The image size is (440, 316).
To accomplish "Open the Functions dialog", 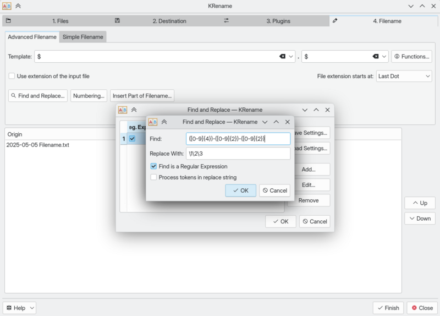I will (x=411, y=57).
